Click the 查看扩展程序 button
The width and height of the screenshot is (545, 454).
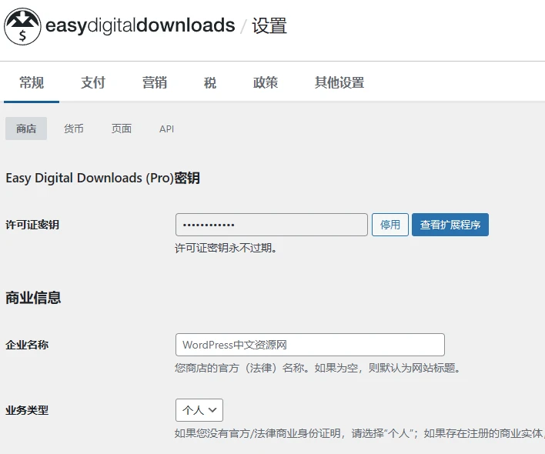[450, 225]
